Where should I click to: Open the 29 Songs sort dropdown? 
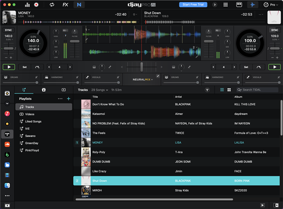[x=100, y=90]
